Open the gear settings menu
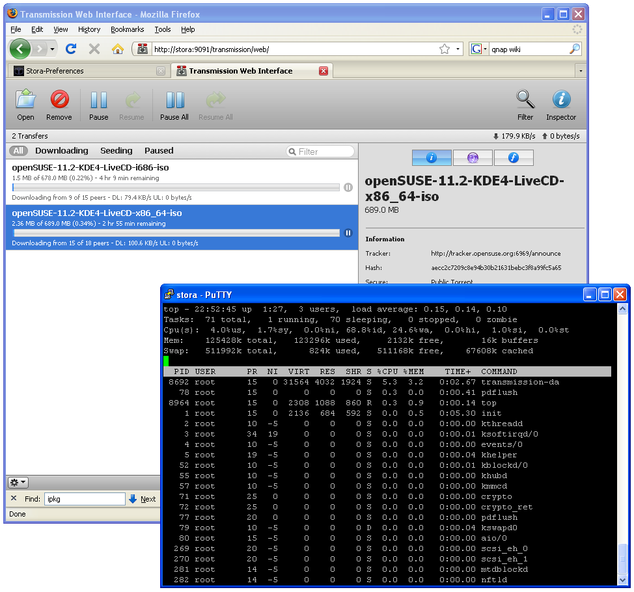 point(18,482)
